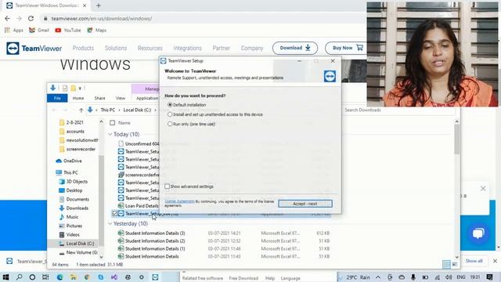This screenshot has height=282, width=501.
Task: Open the Maps bookmark
Action: pyautogui.click(x=97, y=30)
